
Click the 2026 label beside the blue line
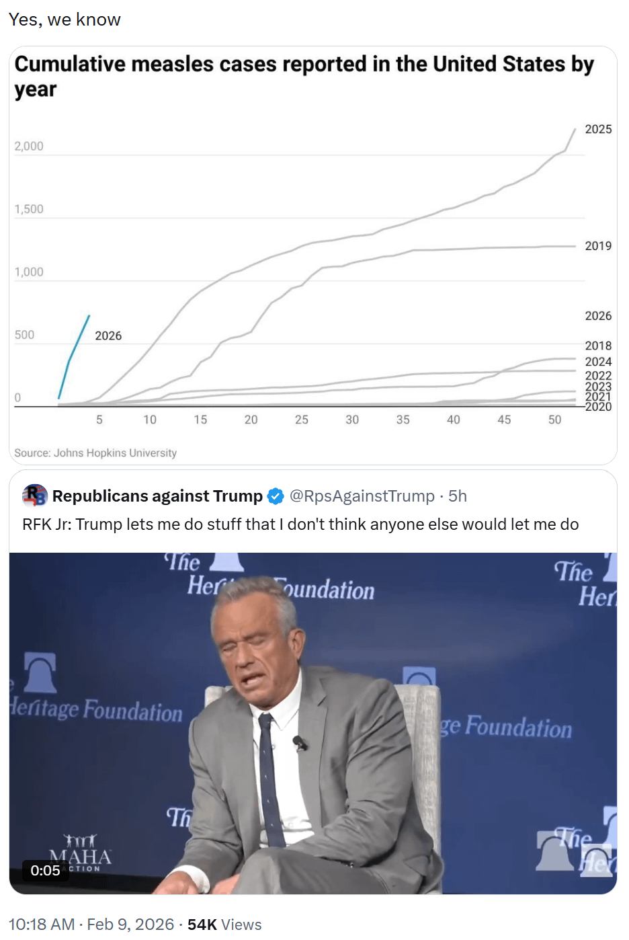coord(108,336)
